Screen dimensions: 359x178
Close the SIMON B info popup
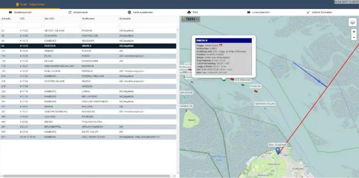[x=253, y=37]
